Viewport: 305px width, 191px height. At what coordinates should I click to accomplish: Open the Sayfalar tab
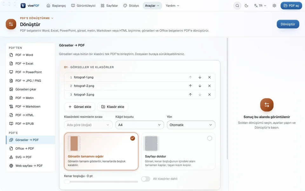109,6
